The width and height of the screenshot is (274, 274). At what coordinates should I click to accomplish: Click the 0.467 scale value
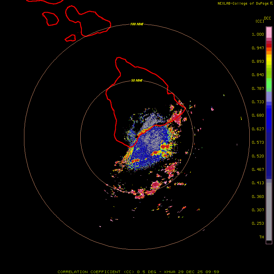[258, 170]
